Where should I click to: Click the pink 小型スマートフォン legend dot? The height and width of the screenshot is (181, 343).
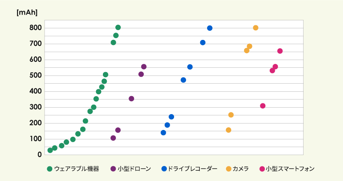coord(262,169)
